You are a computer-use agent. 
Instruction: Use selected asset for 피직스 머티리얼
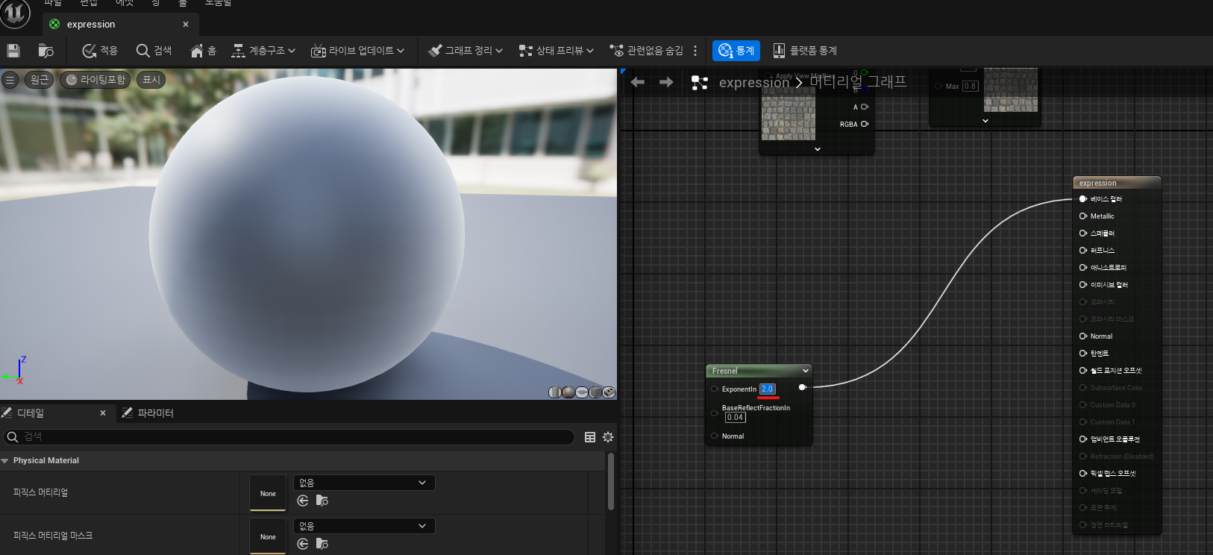tap(303, 501)
